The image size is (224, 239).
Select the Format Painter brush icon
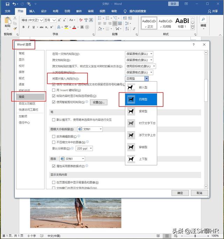[x=15, y=28]
